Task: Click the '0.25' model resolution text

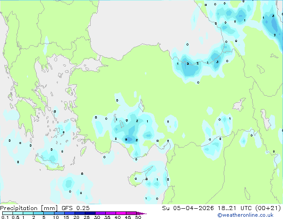Action: pos(83,208)
